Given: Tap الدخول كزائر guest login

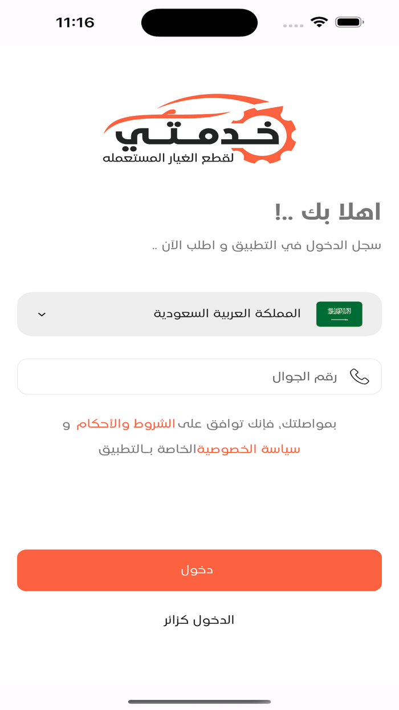Looking at the screenshot, I should point(199,619).
